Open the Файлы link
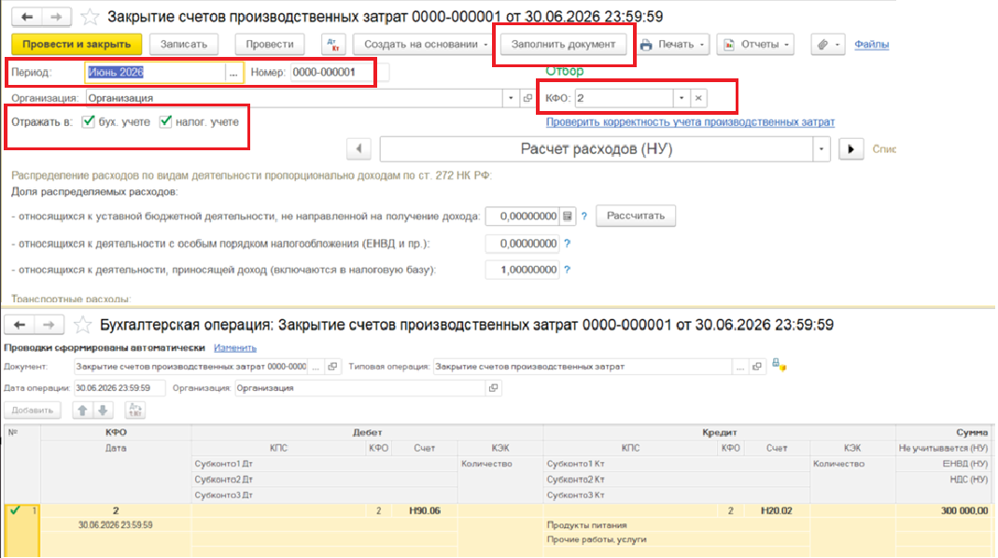 (871, 44)
